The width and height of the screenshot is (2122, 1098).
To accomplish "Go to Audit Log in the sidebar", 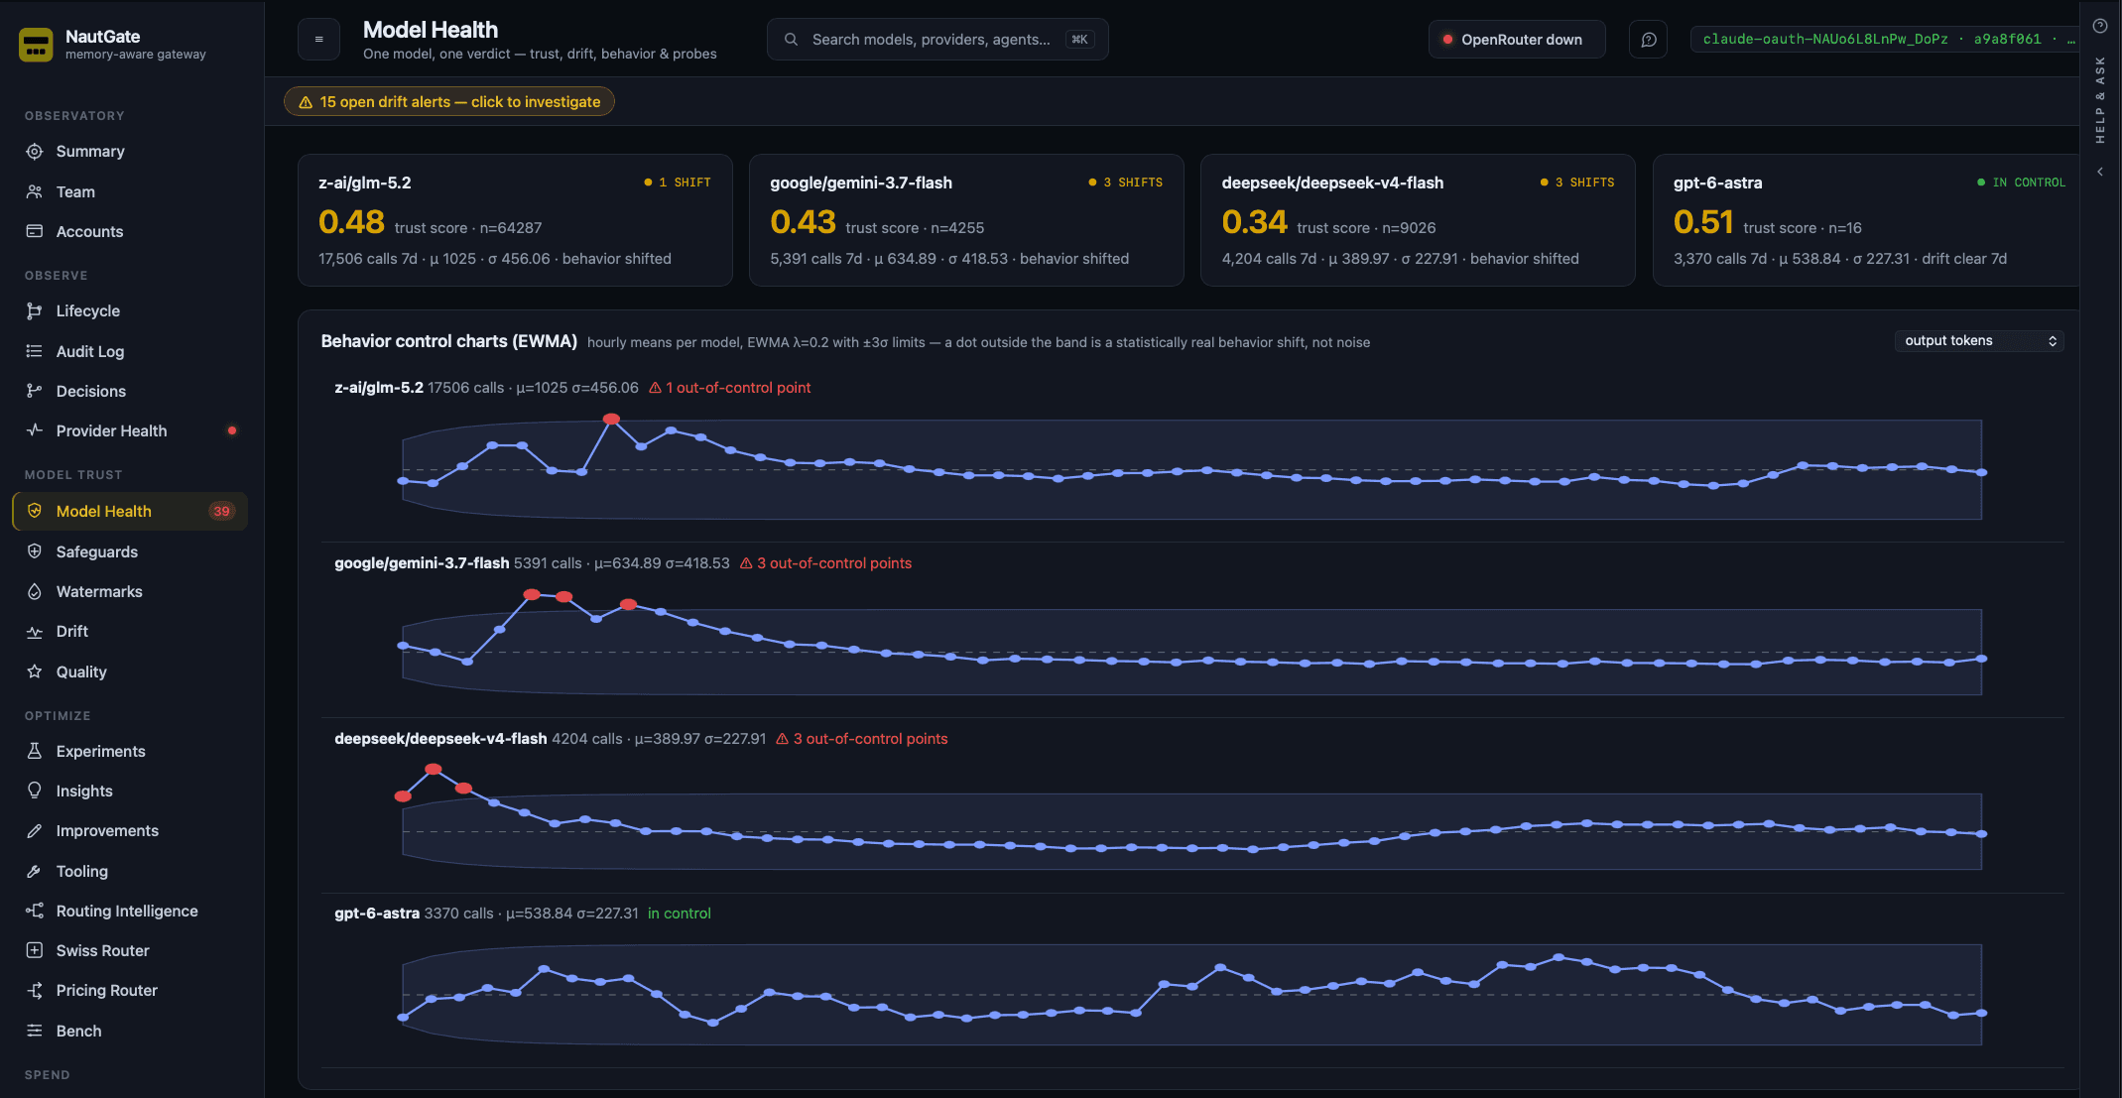I will (x=130, y=351).
